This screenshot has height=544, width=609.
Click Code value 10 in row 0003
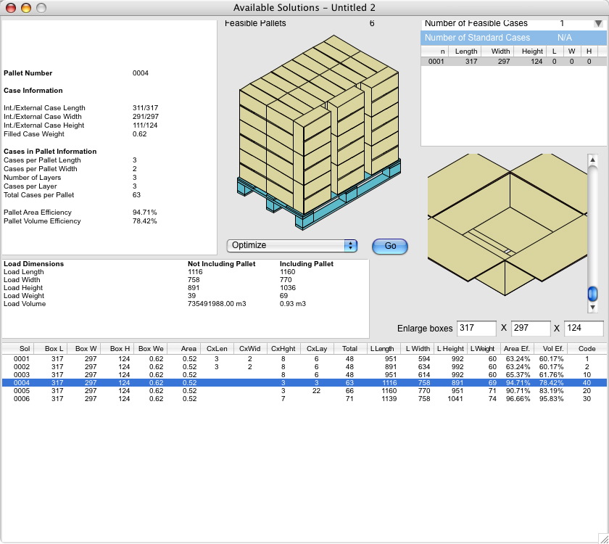(x=587, y=375)
